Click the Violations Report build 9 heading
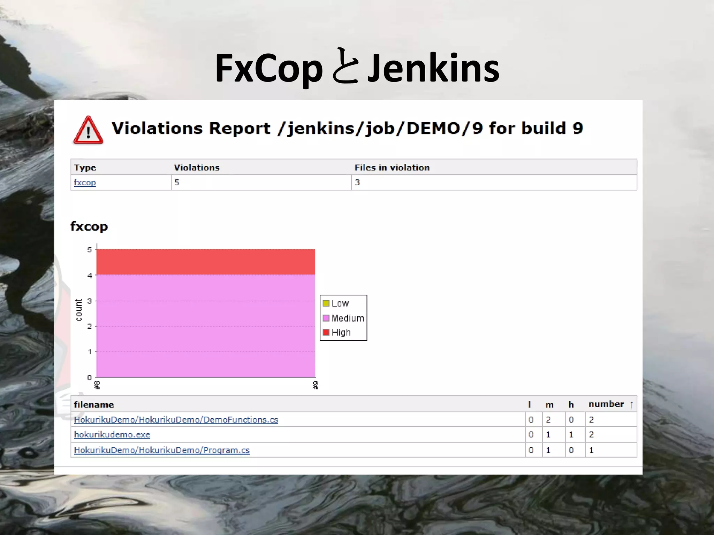Image resolution: width=714 pixels, height=535 pixels. (x=347, y=129)
